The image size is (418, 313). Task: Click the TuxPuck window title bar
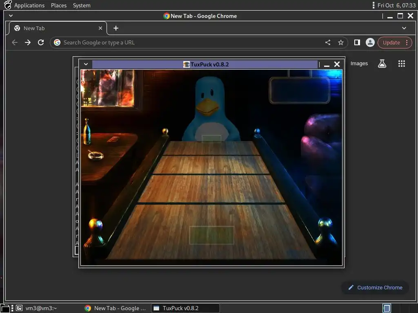point(205,64)
